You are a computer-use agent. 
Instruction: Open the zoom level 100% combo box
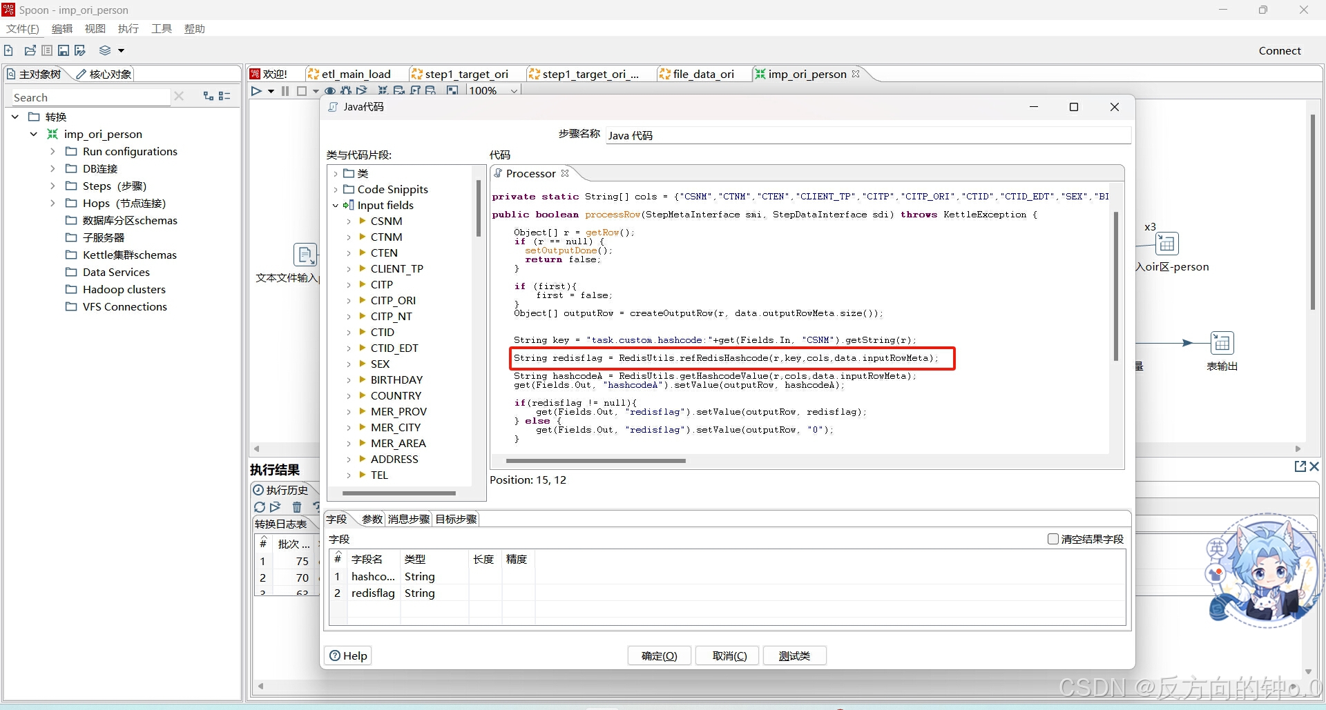tap(494, 90)
